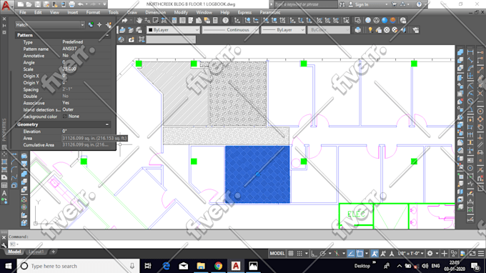The image size is (486, 273).
Task: Undo the last action
Action: 81,4
